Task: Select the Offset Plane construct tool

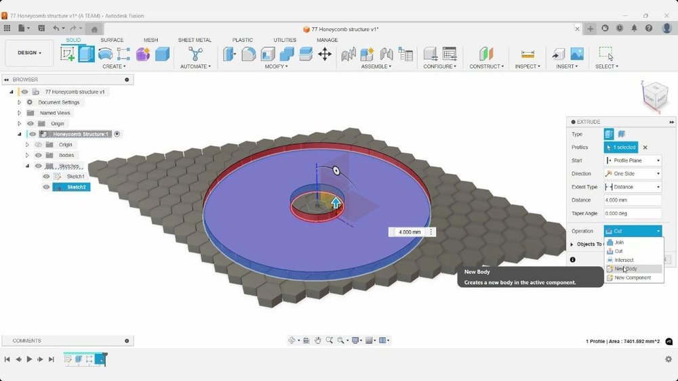Action: [x=486, y=54]
